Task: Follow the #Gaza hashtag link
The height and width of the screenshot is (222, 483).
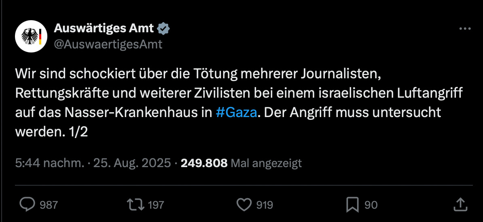Action: [236, 113]
